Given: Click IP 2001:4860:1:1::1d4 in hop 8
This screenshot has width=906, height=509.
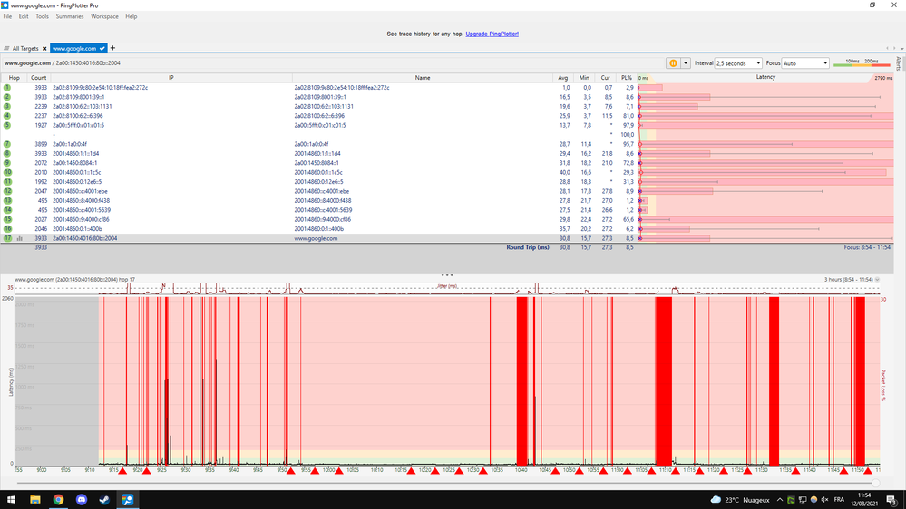Looking at the screenshot, I should pyautogui.click(x=75, y=153).
